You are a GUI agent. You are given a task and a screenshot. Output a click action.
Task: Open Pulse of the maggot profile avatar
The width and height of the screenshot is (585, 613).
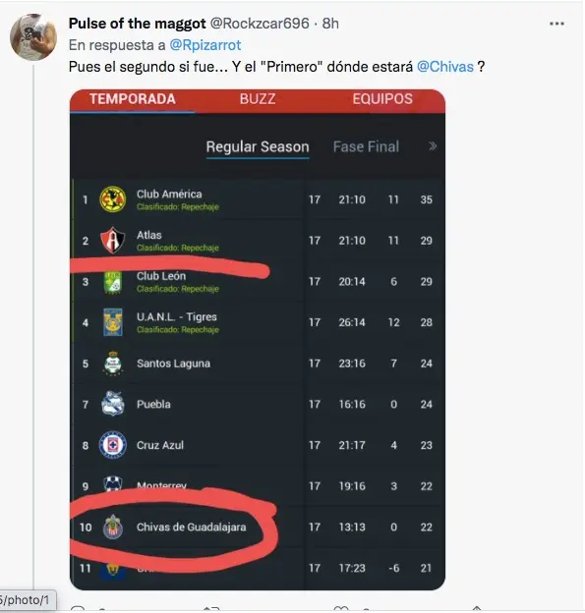point(33,37)
